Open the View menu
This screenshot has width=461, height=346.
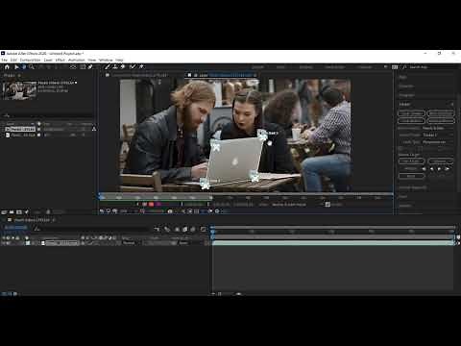point(92,60)
